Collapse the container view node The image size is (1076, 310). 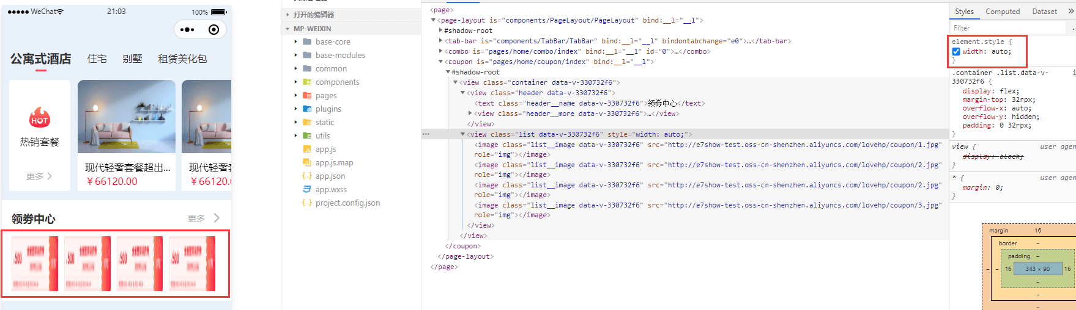point(455,82)
